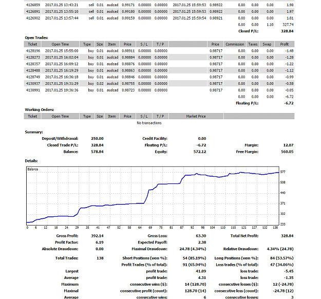Click the Details section heading
The width and height of the screenshot is (321, 299).
pyautogui.click(x=31, y=161)
